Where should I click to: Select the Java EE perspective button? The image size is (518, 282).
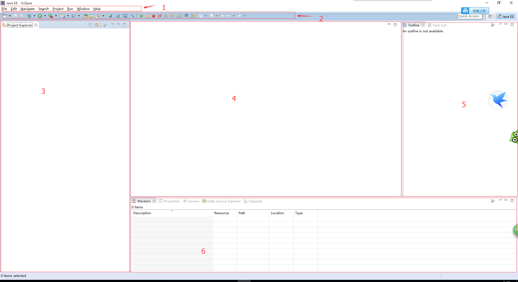tap(506, 16)
